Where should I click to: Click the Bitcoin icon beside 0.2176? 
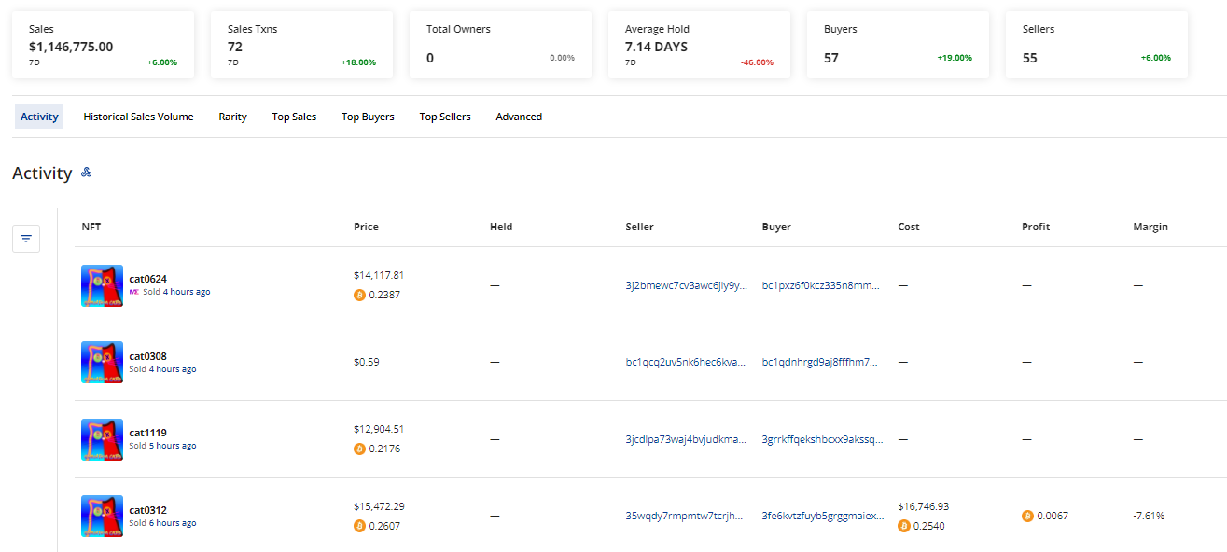tap(359, 448)
